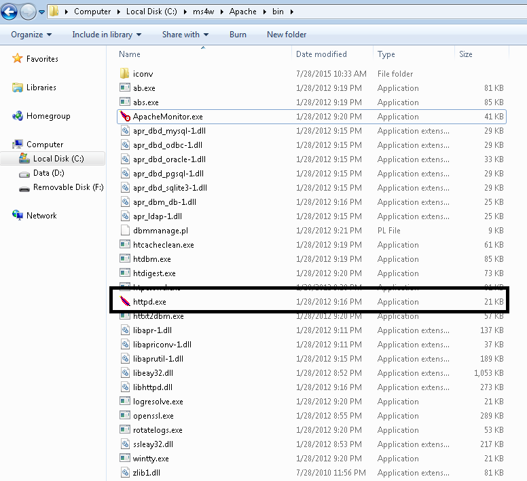527x481 pixels.
Task: Click the Size column header
Action: pyautogui.click(x=466, y=54)
